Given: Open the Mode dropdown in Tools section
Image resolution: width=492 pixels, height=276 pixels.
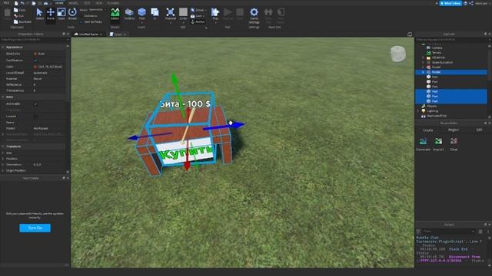Looking at the screenshot, I should click(97, 10).
